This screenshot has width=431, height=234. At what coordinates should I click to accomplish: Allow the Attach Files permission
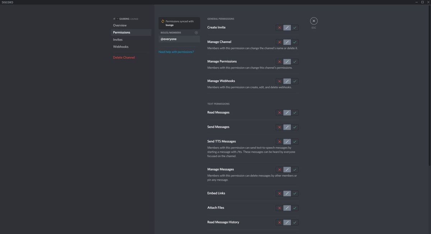(x=295, y=208)
